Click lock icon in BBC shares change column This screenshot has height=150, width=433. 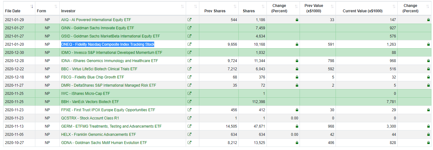(x=297, y=69)
